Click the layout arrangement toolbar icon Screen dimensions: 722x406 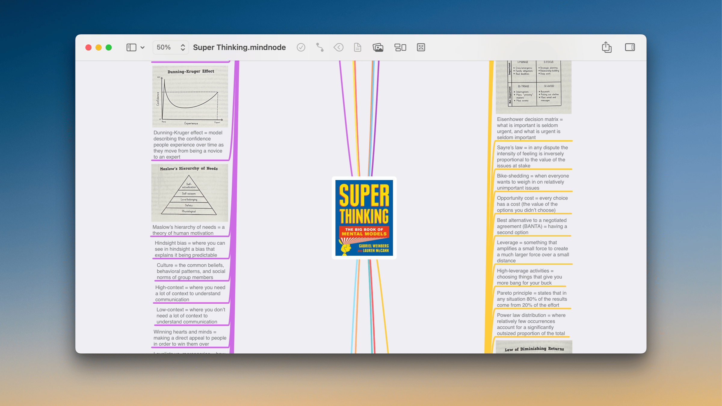[400, 47]
